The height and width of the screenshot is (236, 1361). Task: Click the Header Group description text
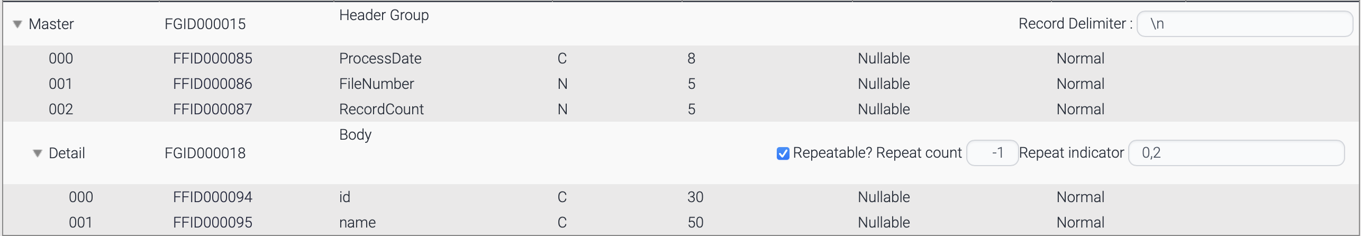coord(384,15)
